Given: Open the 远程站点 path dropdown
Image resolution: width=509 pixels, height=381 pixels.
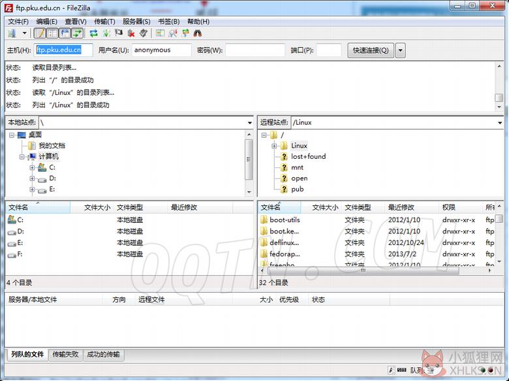Looking at the screenshot, I should click(x=500, y=123).
